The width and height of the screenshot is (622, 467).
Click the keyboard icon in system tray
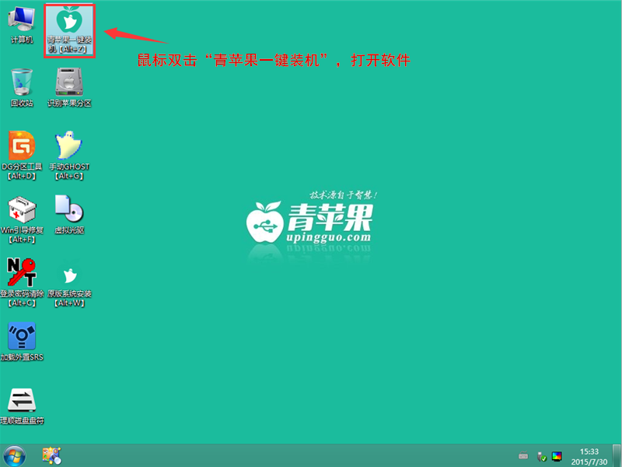(x=523, y=455)
